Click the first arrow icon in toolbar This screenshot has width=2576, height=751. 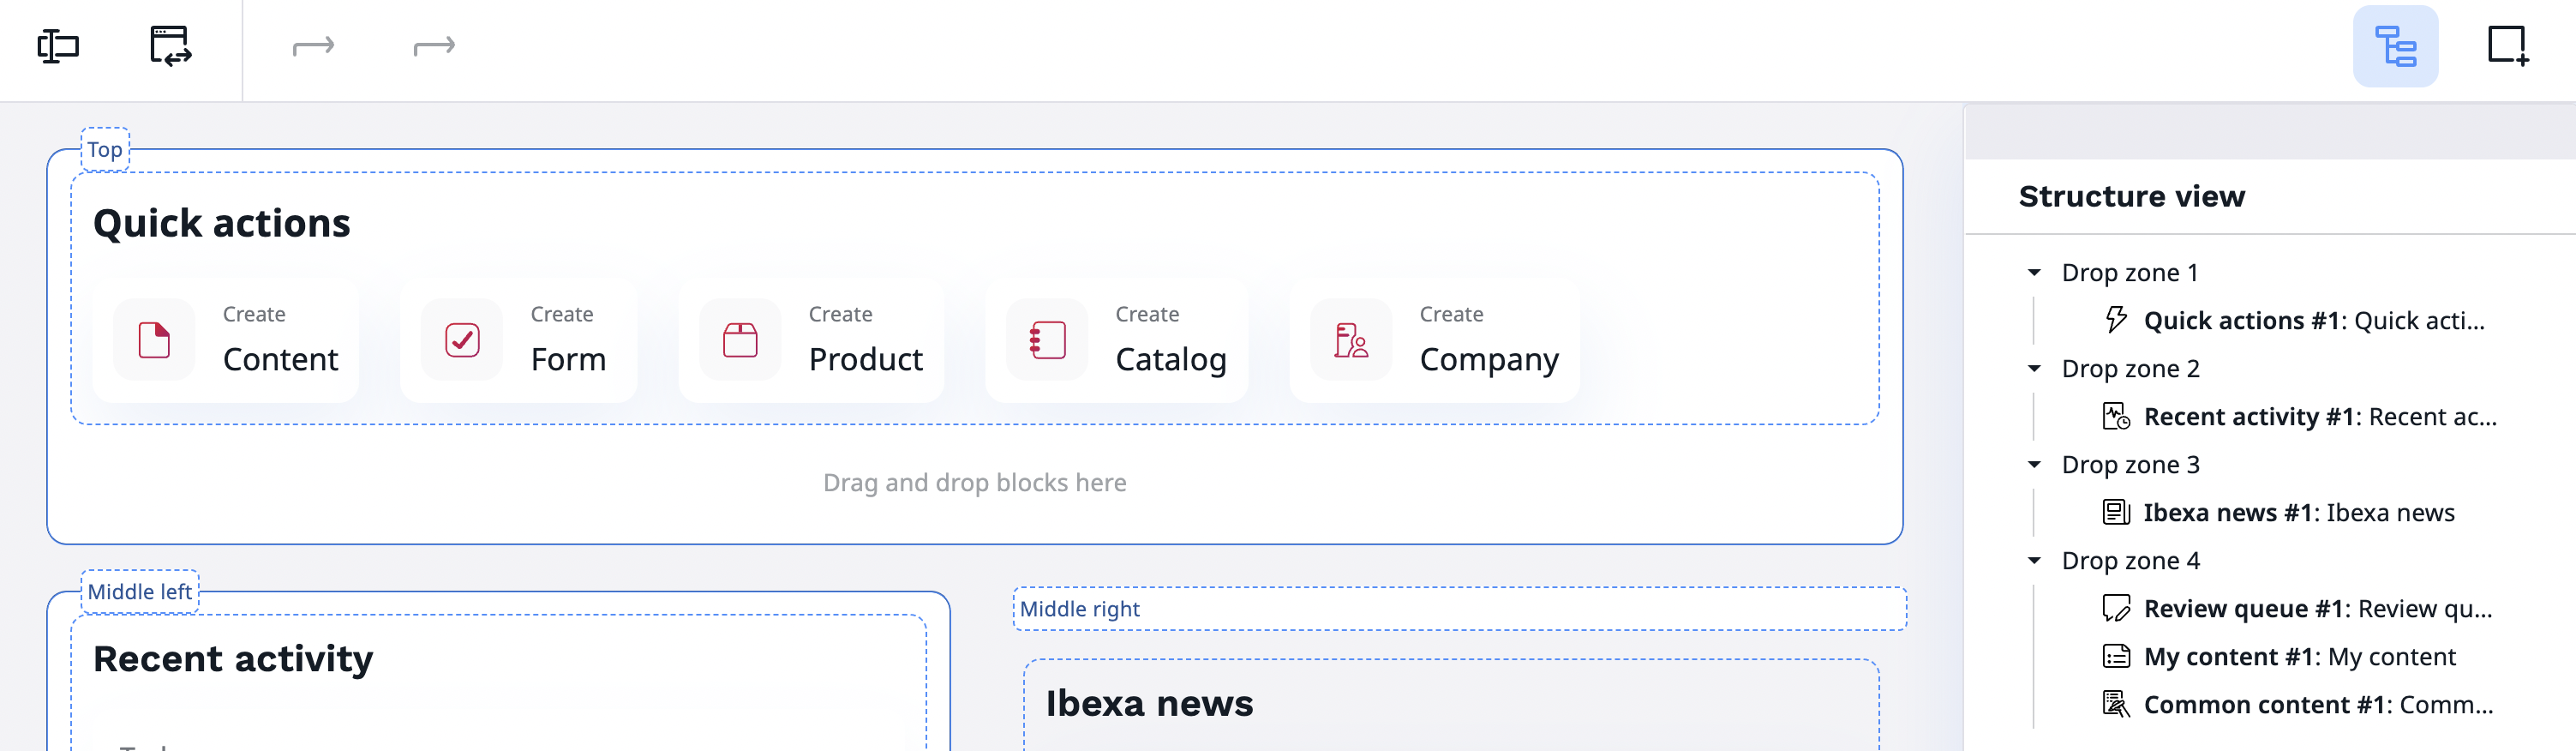pos(313,46)
